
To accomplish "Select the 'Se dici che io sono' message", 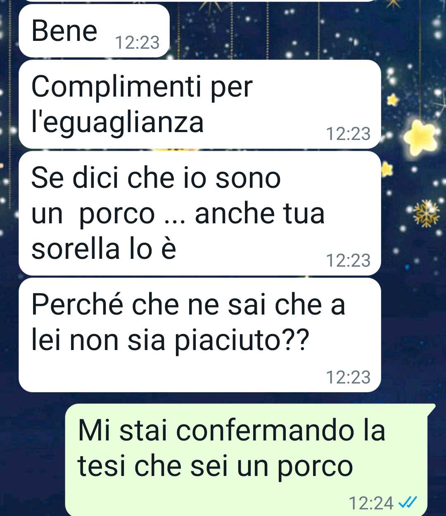I will pos(200,213).
